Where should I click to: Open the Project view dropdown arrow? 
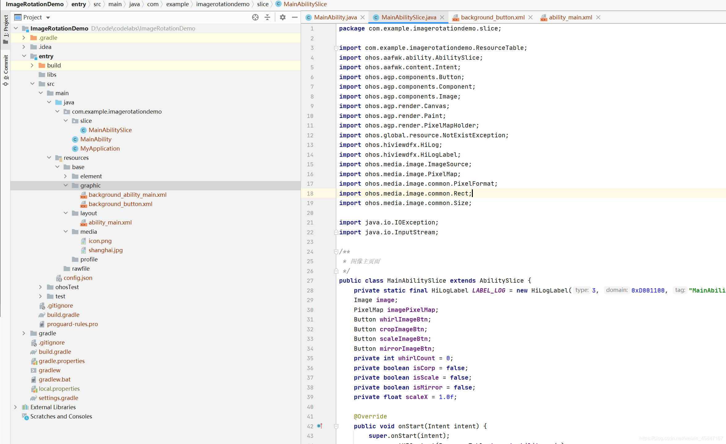(48, 18)
